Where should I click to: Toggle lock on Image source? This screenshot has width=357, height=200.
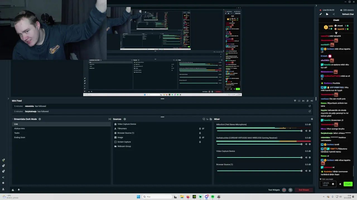200,137
